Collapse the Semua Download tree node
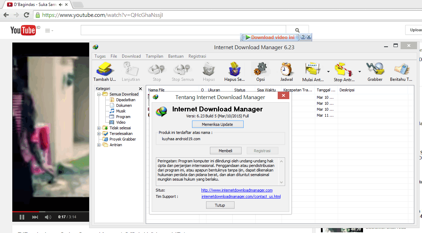Image resolution: width=422 pixels, height=233 pixels. point(99,94)
